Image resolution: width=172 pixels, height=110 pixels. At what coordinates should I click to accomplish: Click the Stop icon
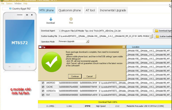point(71,19)
